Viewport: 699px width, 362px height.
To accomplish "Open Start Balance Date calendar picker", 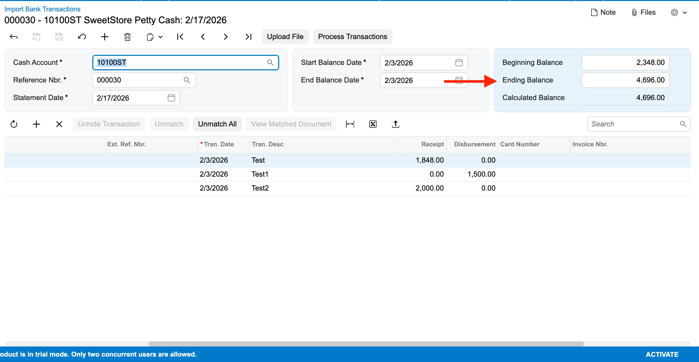I will 459,62.
